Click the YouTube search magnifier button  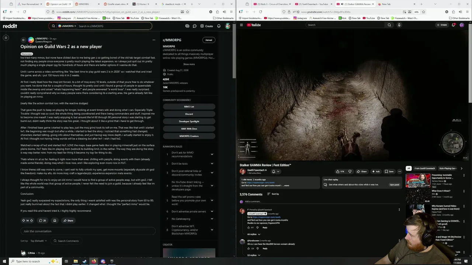pyautogui.click(x=389, y=25)
